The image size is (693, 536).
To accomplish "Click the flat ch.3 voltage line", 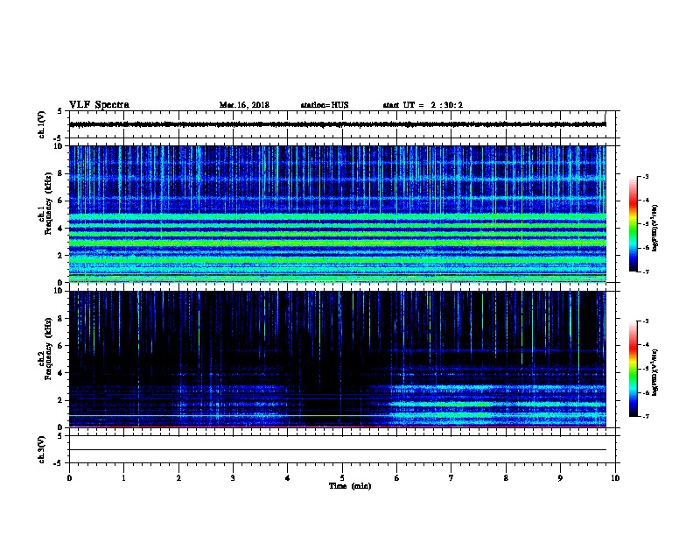I will pos(338,450).
